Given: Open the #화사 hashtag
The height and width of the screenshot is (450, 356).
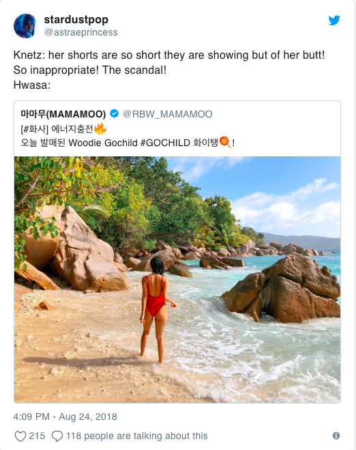Looking at the screenshot, I should tap(34, 129).
